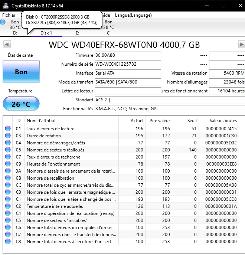The height and width of the screenshot is (255, 245).
Task: Open the Aide menu
Action: (x=106, y=15)
